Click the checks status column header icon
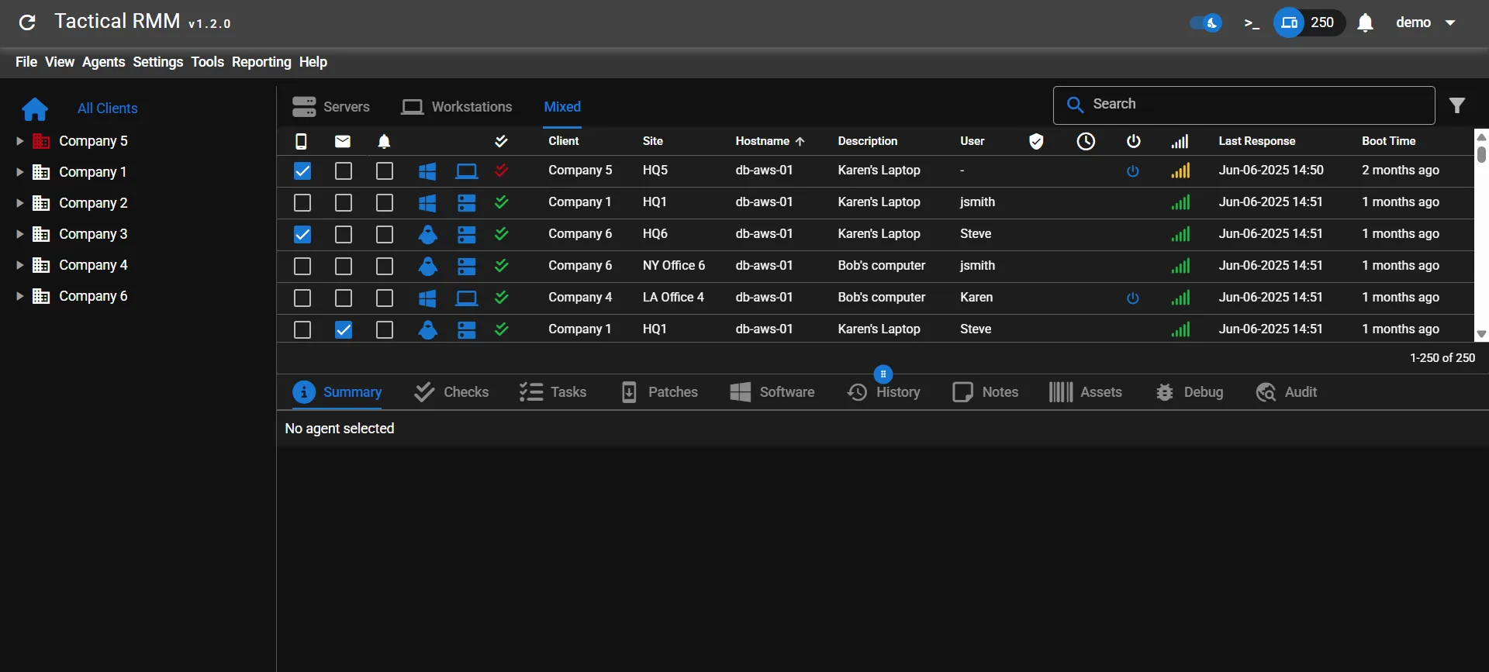 click(501, 141)
